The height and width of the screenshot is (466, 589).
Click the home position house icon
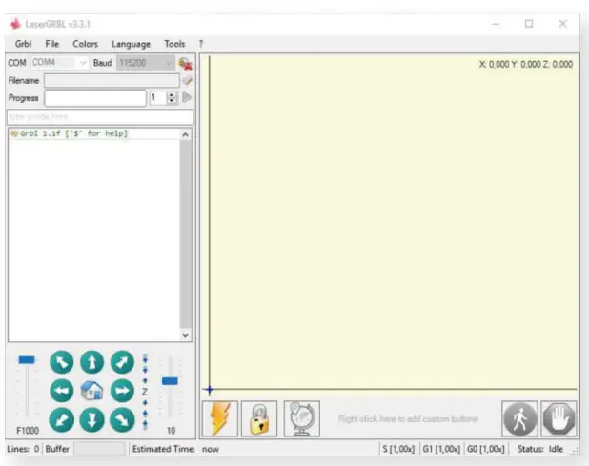pyautogui.click(x=92, y=391)
